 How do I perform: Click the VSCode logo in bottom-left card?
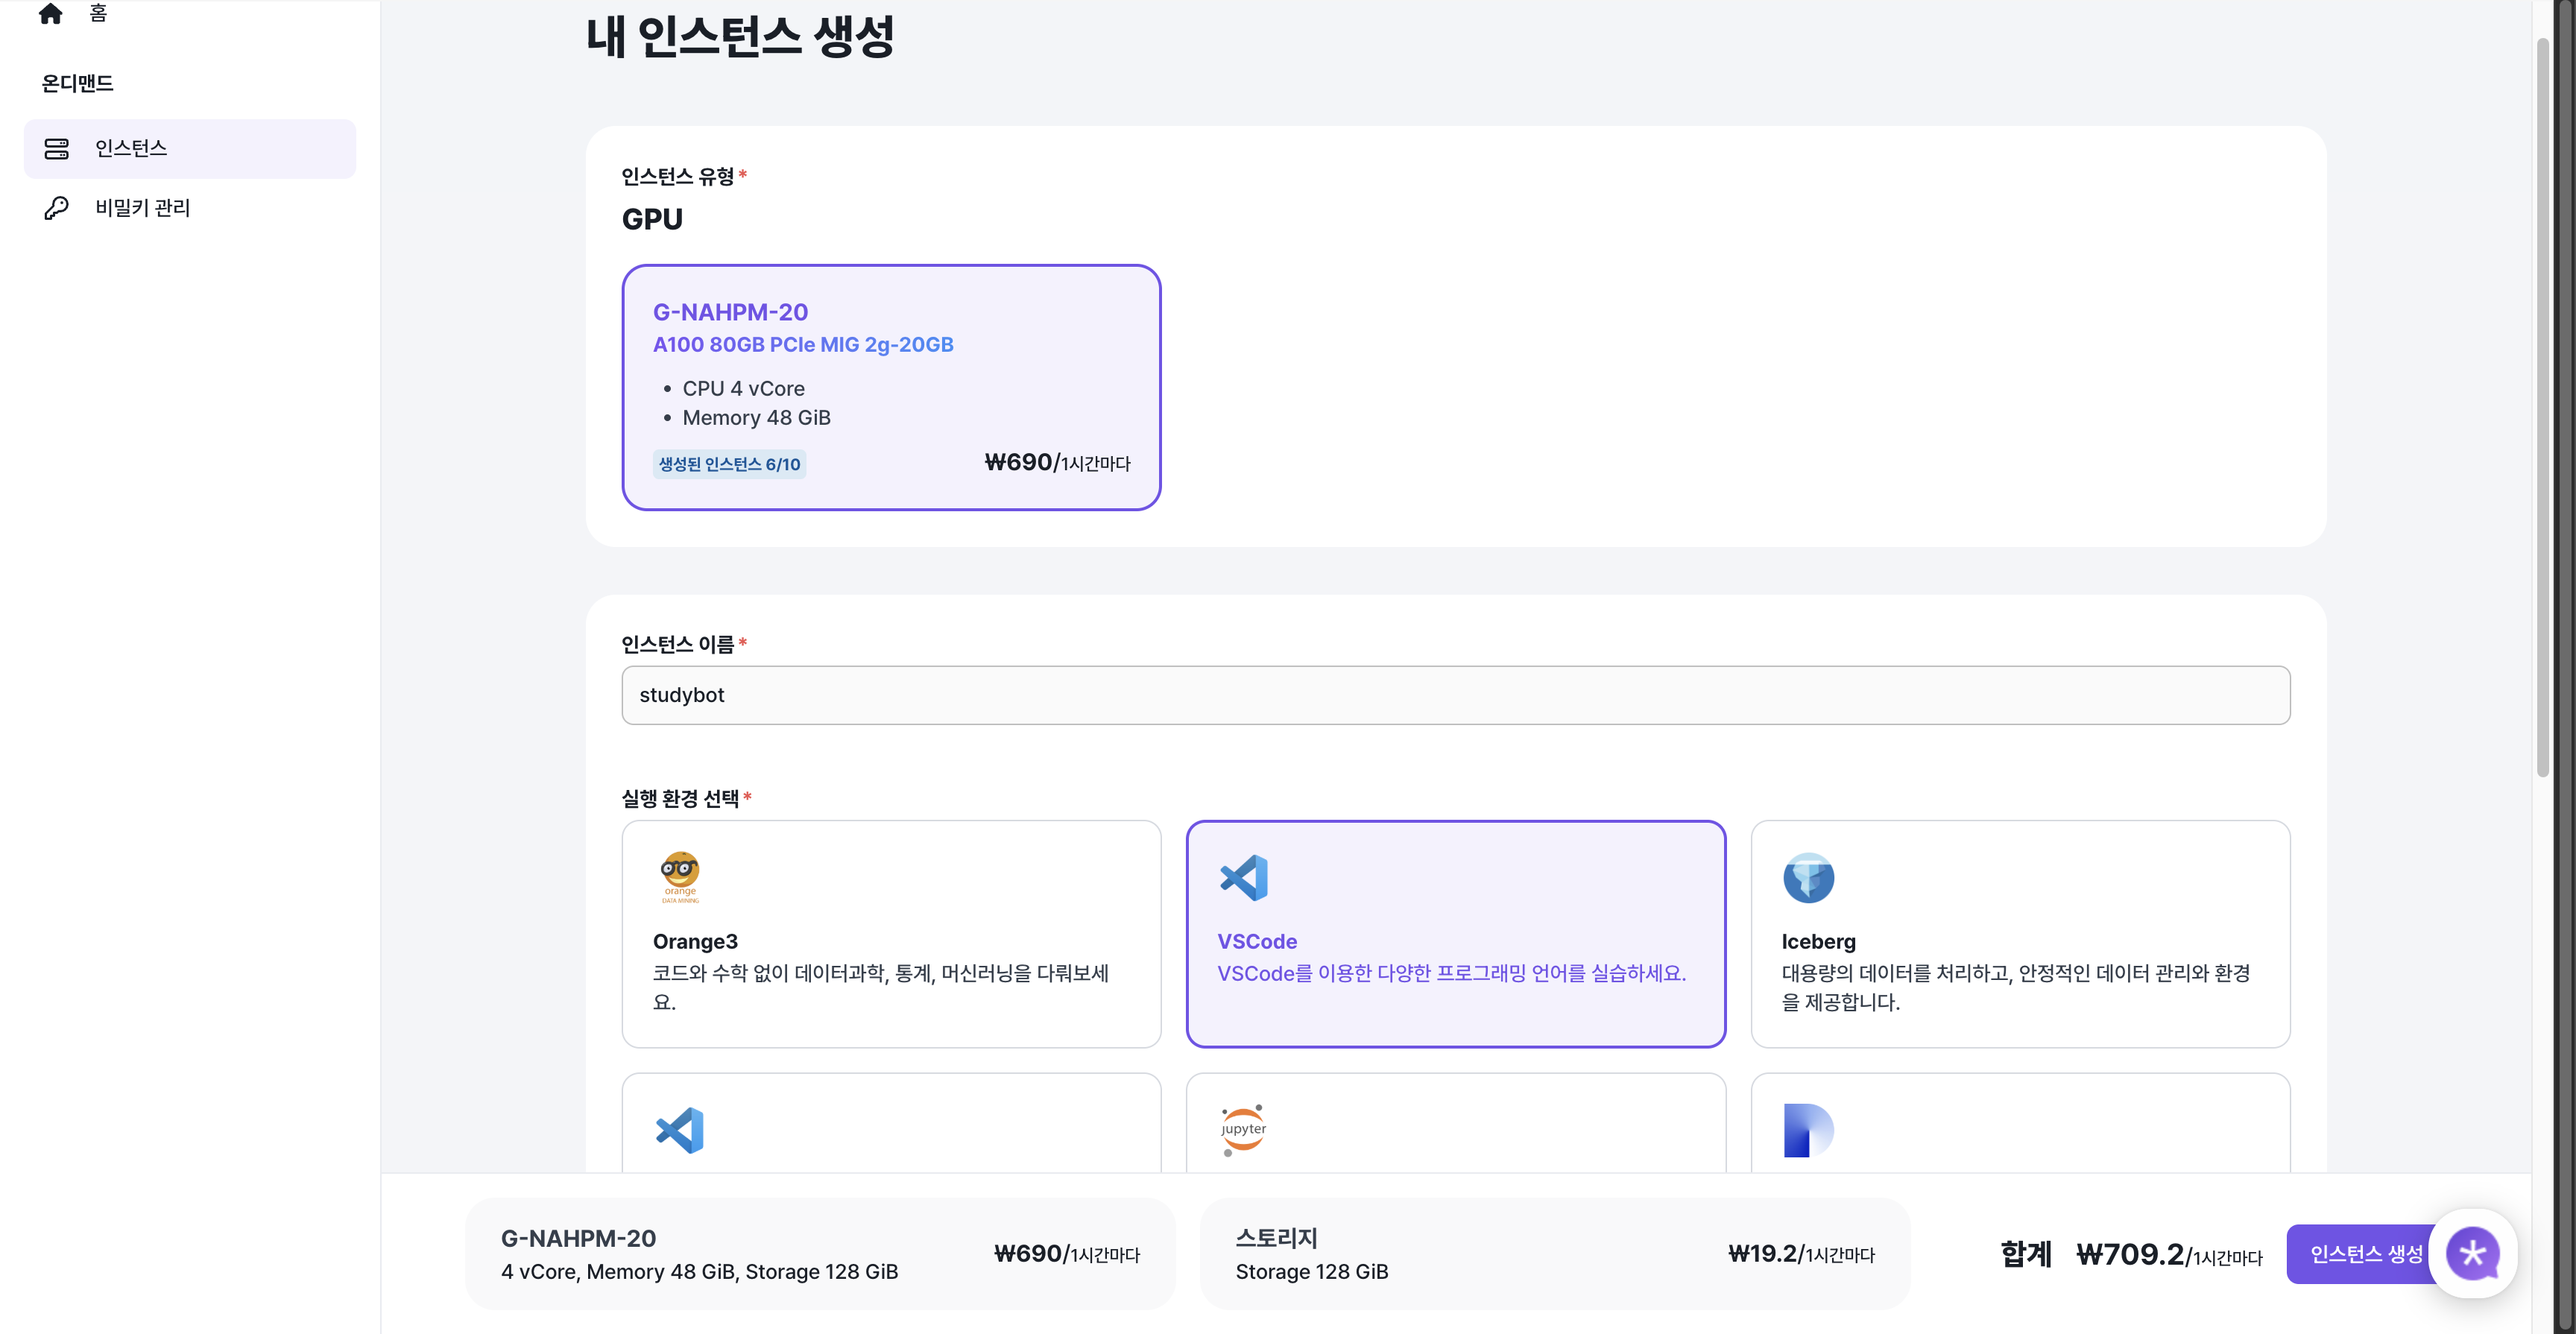coord(680,1130)
